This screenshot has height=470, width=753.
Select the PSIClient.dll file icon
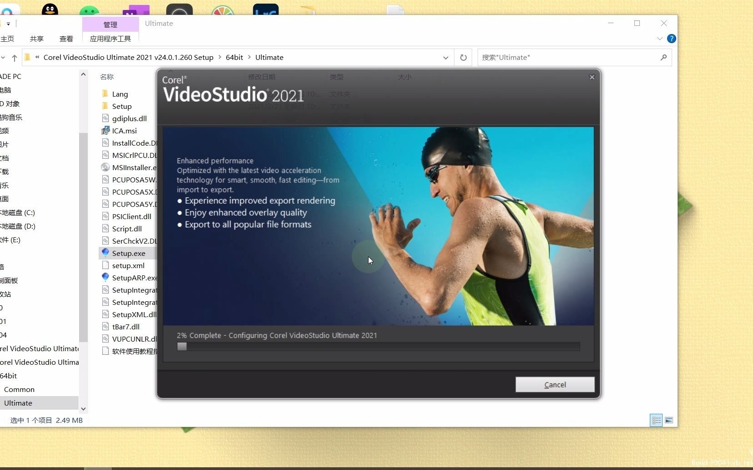pos(105,216)
